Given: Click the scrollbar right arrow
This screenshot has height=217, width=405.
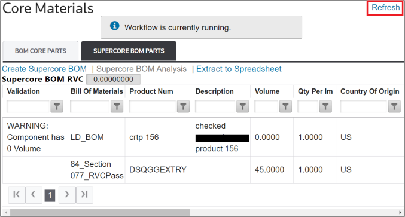Looking at the screenshot, I should tap(400, 213).
